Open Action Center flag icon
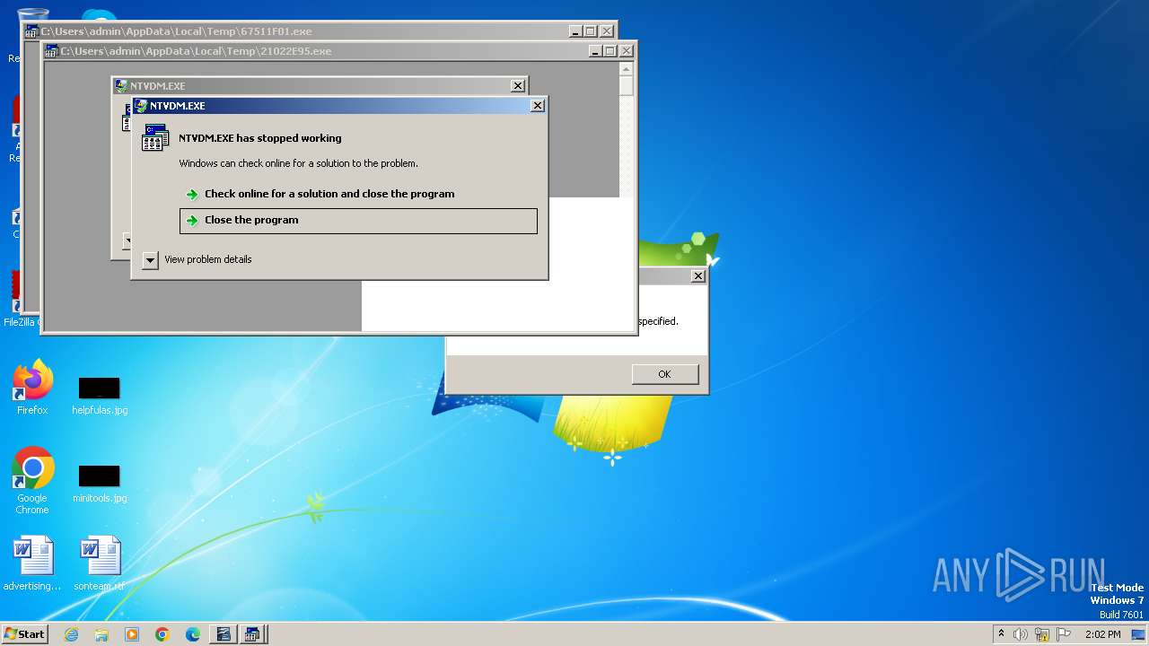 tap(1064, 634)
